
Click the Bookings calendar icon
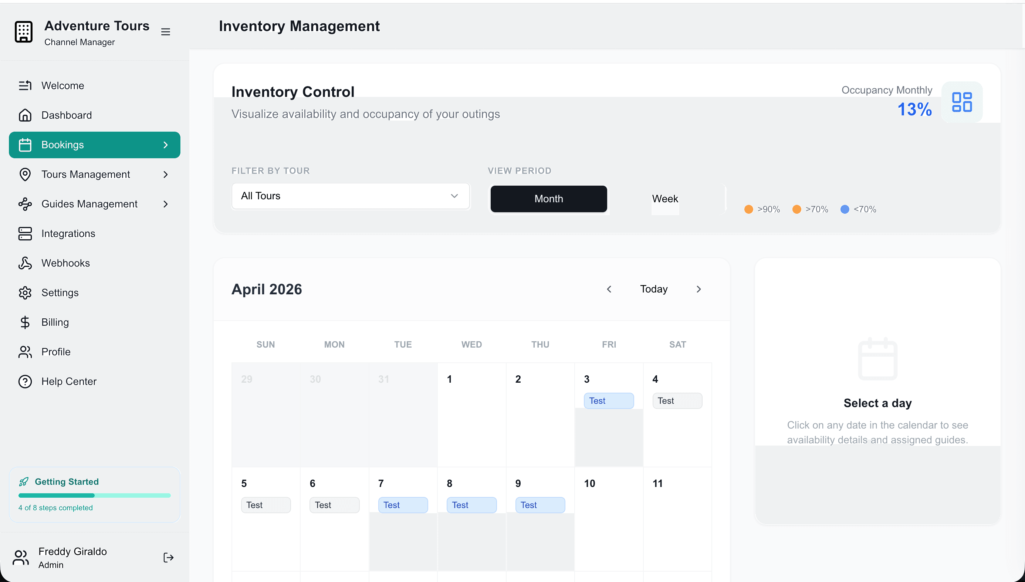tap(25, 145)
